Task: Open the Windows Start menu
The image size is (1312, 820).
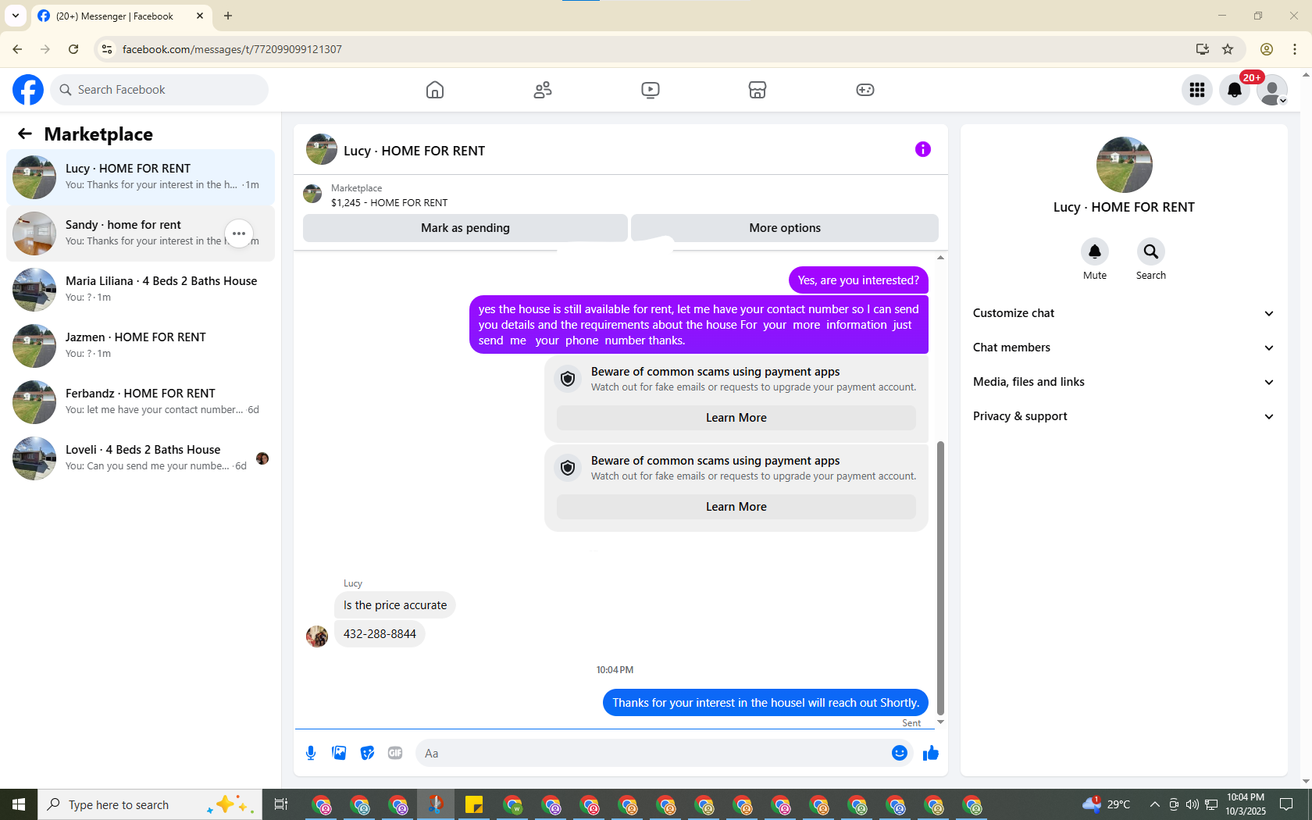Action: (x=19, y=804)
